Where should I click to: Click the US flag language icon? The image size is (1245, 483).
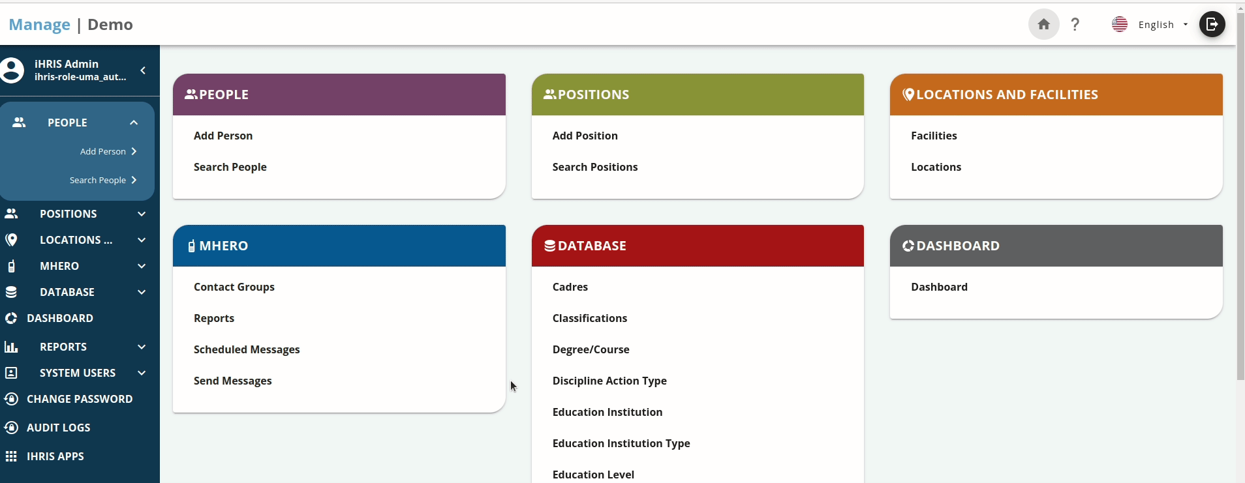1120,25
